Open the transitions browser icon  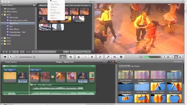pos(176,57)
